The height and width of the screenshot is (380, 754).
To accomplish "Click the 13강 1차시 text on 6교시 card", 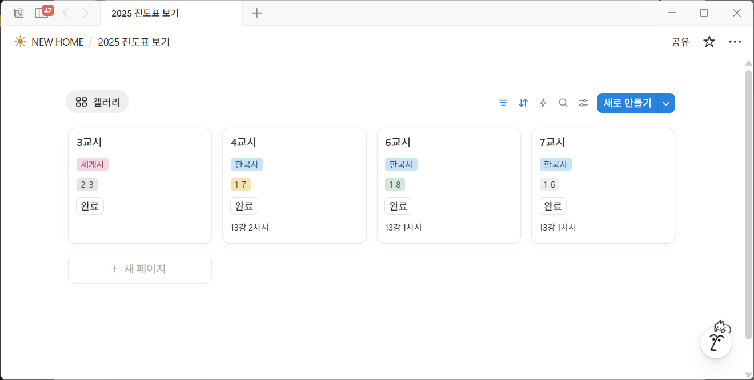I will point(403,227).
